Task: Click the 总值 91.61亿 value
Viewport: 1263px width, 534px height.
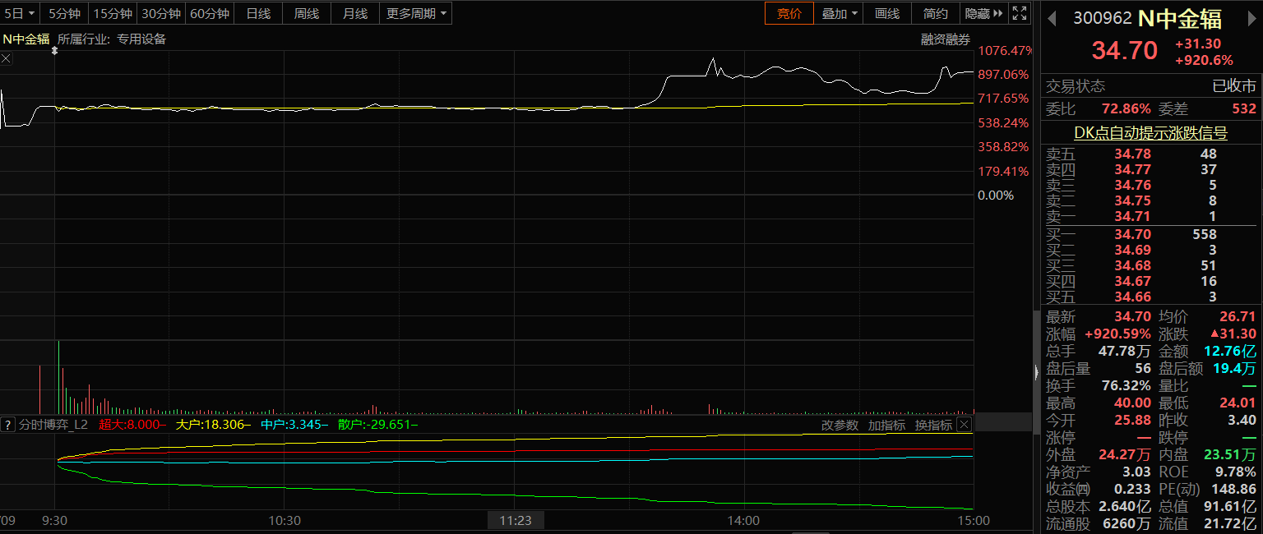Action: [1230, 506]
